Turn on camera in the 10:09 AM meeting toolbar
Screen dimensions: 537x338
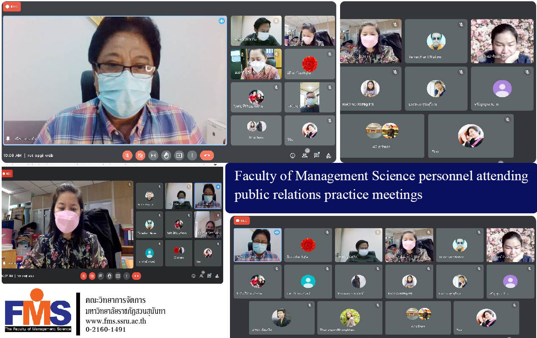[x=140, y=156]
